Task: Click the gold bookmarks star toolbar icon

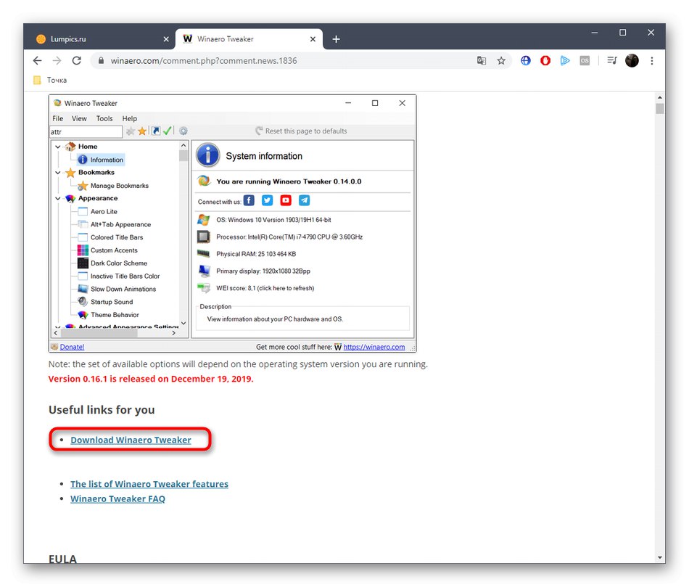Action: [x=142, y=131]
